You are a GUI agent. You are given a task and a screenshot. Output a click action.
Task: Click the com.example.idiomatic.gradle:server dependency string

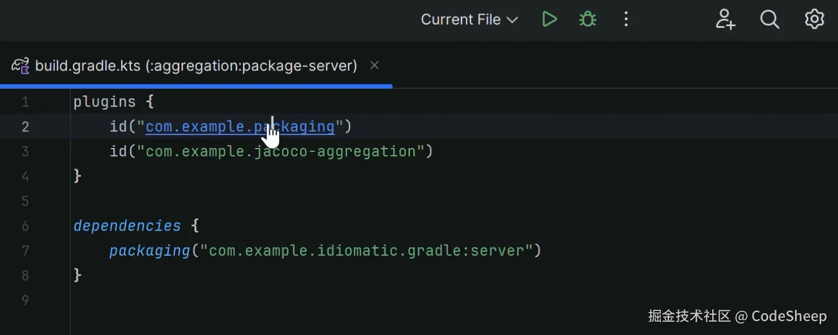(366, 251)
